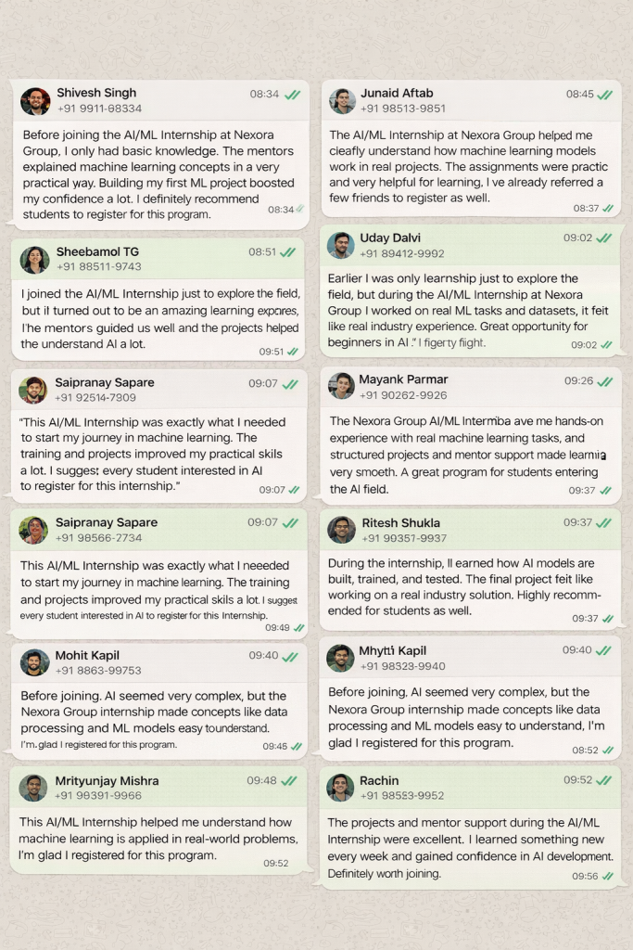Select Sheebamol TG's profile photo
This screenshot has height=950, width=633.
(35, 260)
